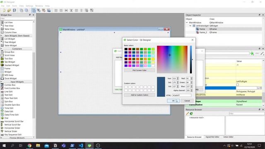Click the green plus add property icon
This screenshot has width=265, height=149.
(x=252, y=53)
